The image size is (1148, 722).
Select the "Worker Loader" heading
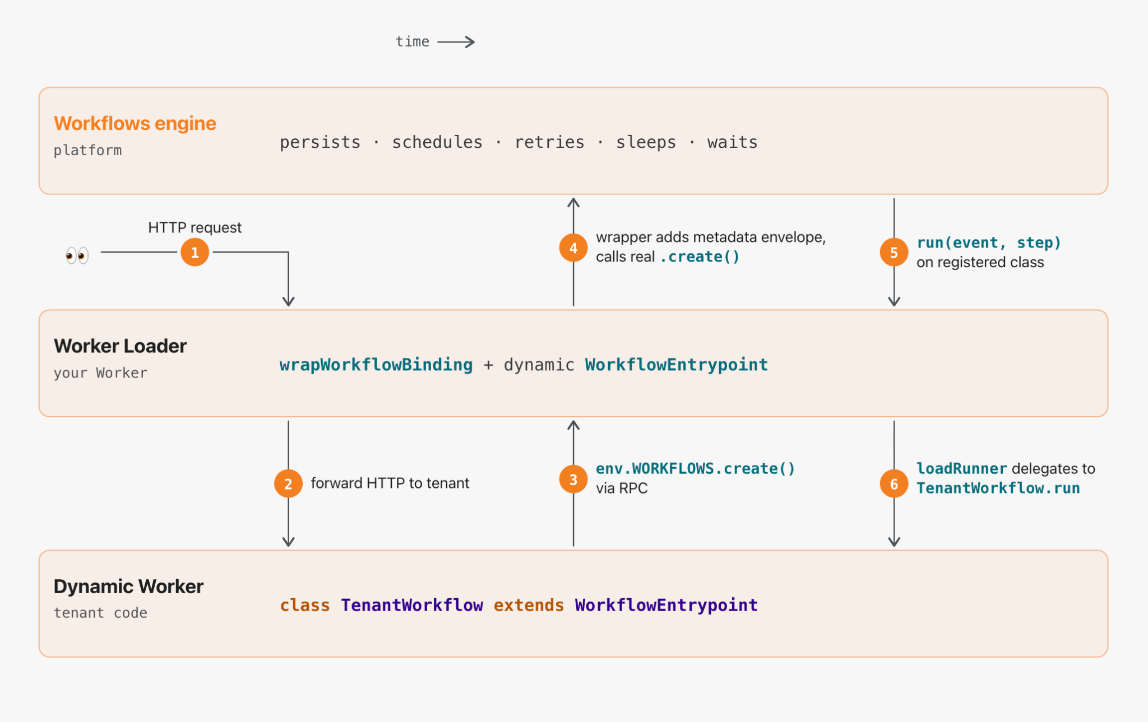point(120,346)
